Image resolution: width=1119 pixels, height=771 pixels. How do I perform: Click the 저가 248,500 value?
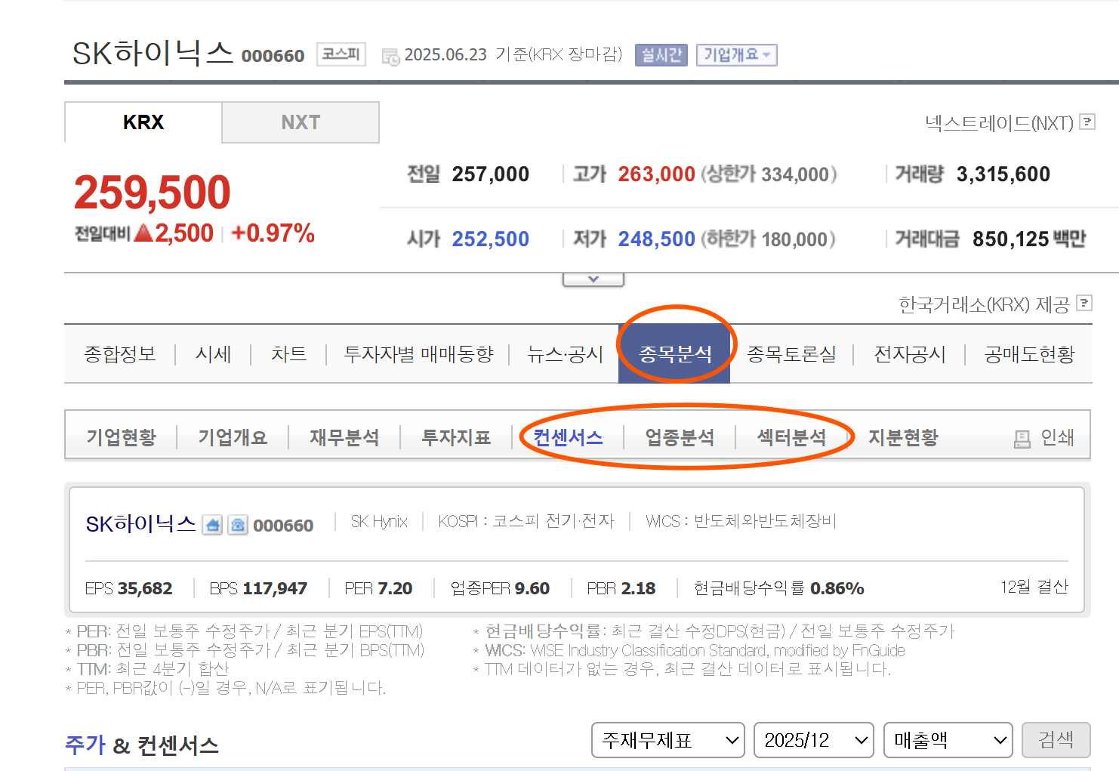[656, 239]
